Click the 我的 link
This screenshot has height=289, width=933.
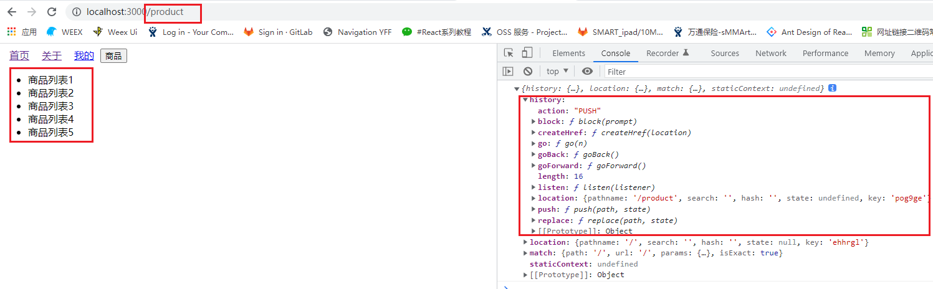pyautogui.click(x=84, y=56)
